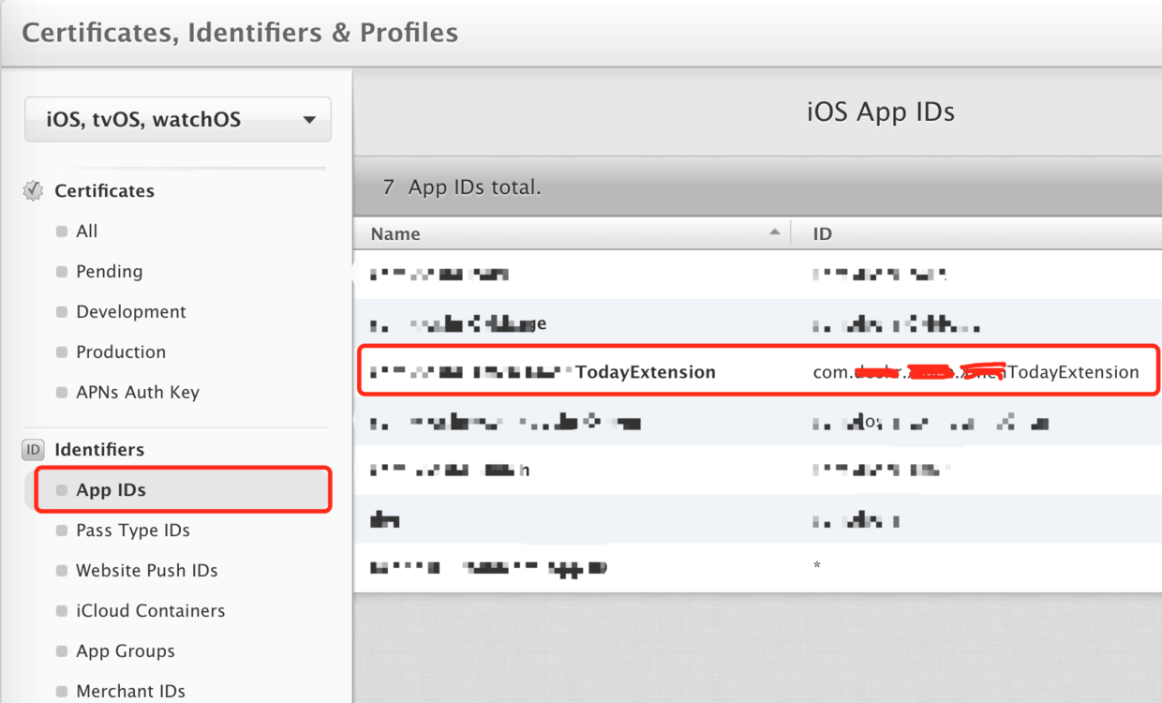Click the Name column header

point(572,233)
